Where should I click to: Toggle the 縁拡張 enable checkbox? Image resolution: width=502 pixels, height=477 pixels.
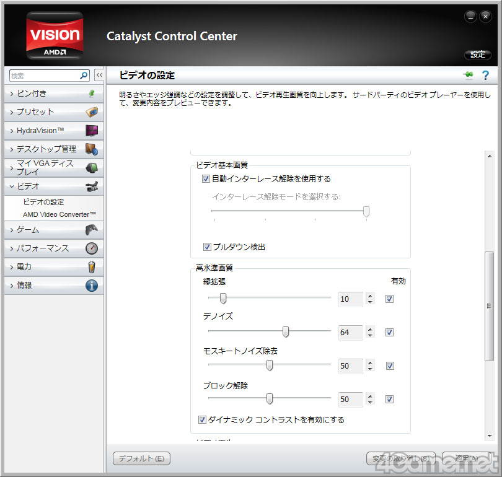pyautogui.click(x=389, y=299)
